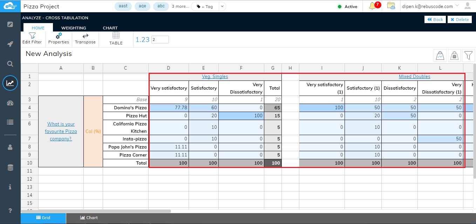Screen dimensions: 476x224
Task: Click the California Pizza Kitchen row label
Action: (125, 127)
